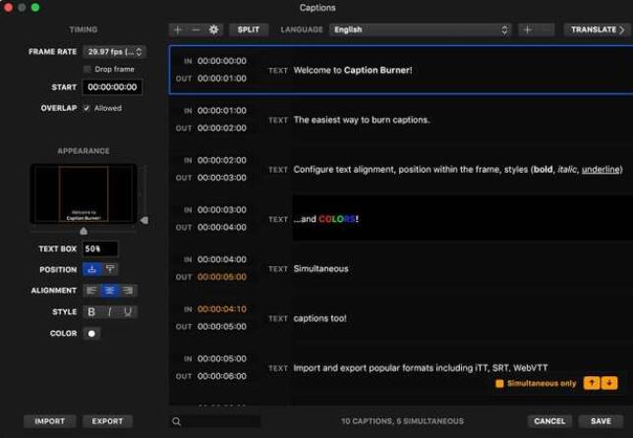
Task: Align caption text left
Action: click(91, 291)
